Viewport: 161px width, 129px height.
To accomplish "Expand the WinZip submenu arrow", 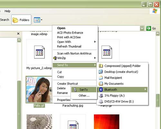I will pyautogui.click(x=95, y=58).
